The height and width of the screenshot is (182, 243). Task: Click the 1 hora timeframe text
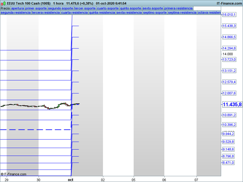pos(58,3)
